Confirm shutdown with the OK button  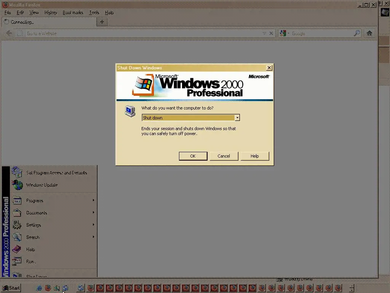193,156
